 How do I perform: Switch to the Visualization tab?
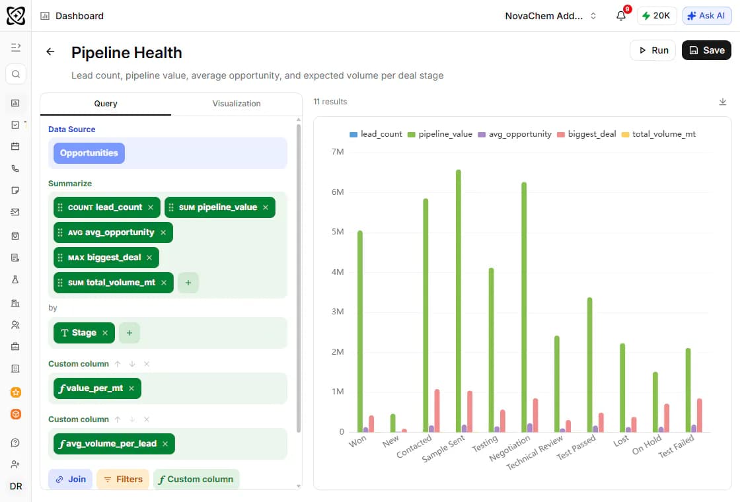(x=237, y=104)
